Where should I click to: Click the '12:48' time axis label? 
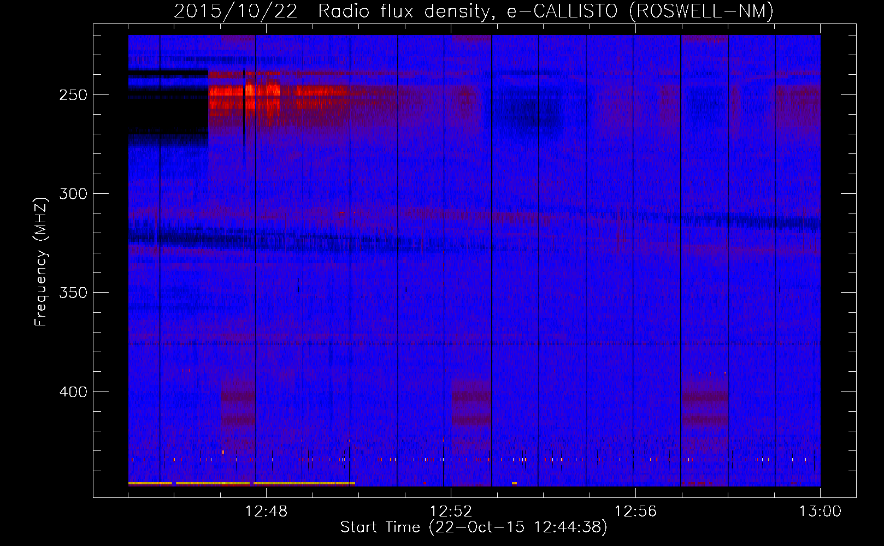pyautogui.click(x=266, y=512)
